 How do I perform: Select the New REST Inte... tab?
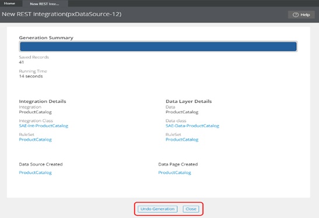[x=44, y=3]
